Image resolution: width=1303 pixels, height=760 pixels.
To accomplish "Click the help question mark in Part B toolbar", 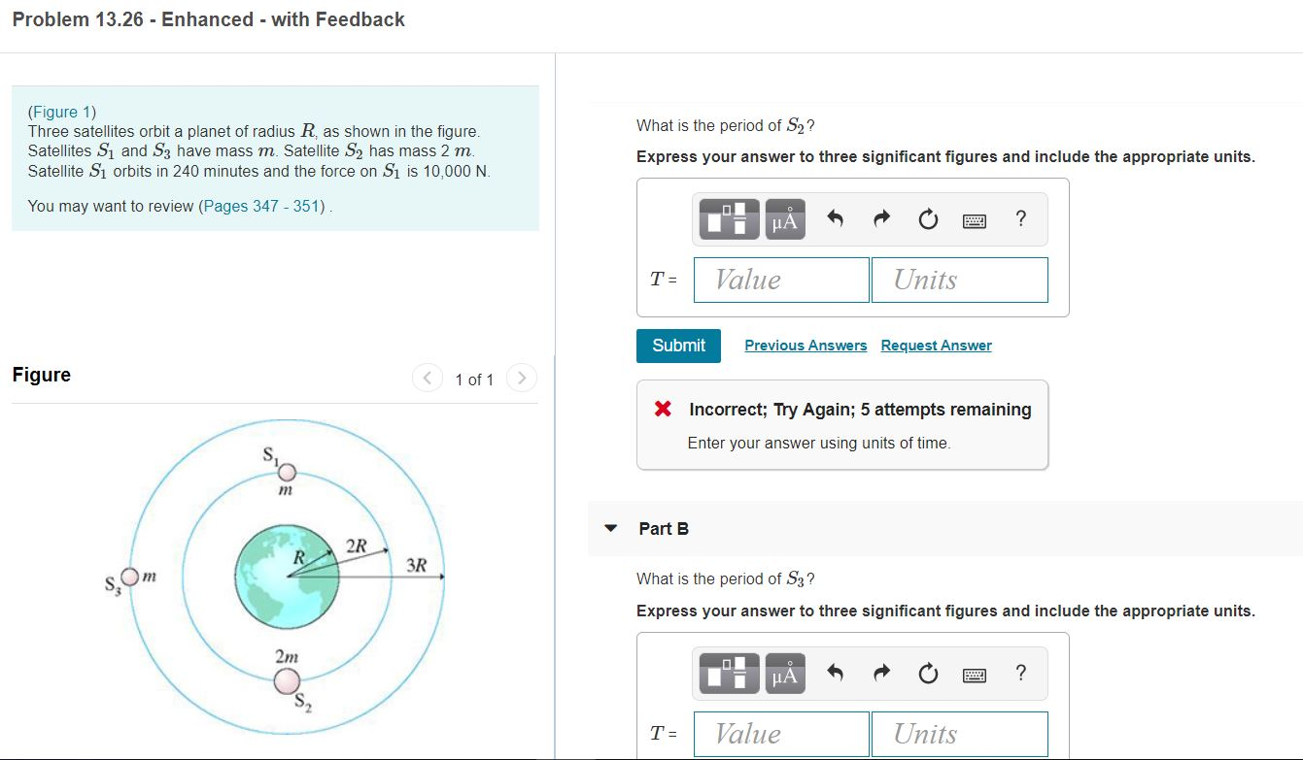I will (x=1019, y=673).
